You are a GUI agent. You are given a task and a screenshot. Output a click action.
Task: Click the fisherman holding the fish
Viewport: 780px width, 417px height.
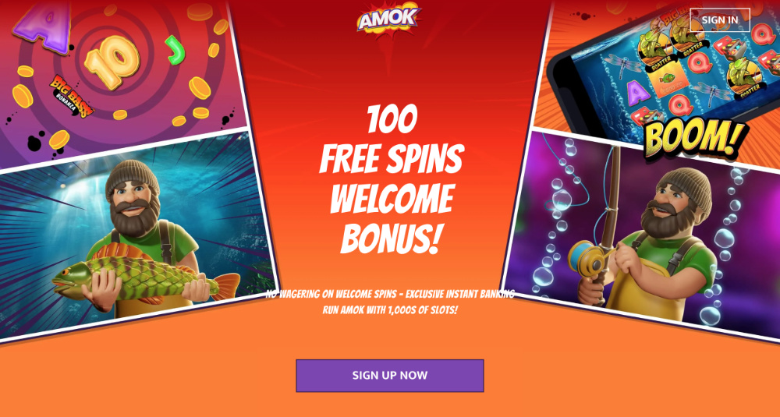point(144,239)
